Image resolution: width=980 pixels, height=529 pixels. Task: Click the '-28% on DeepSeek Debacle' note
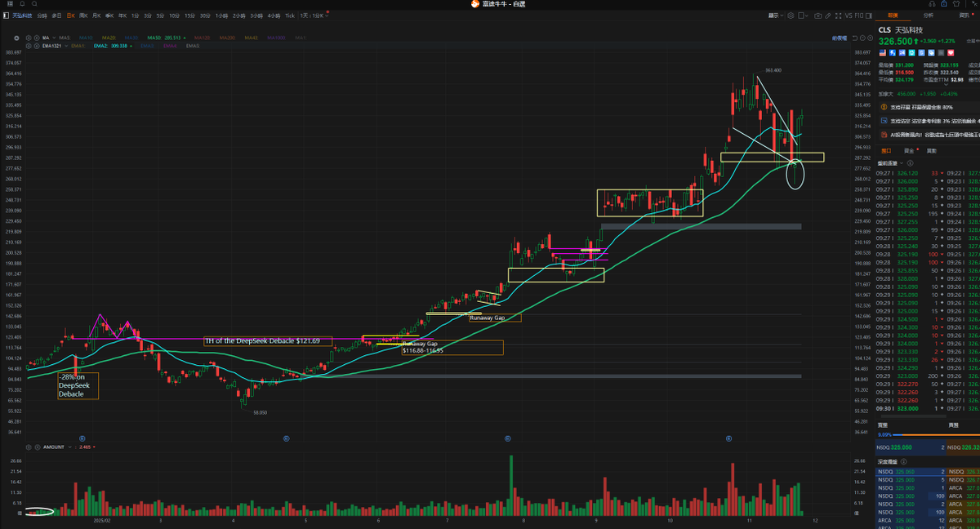coord(78,385)
